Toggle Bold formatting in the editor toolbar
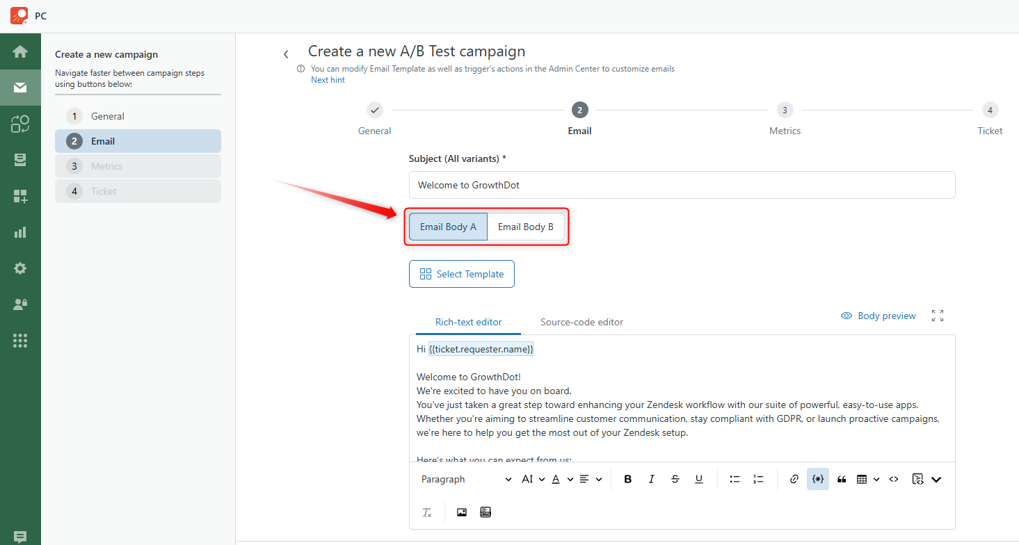1019x545 pixels. tap(628, 479)
